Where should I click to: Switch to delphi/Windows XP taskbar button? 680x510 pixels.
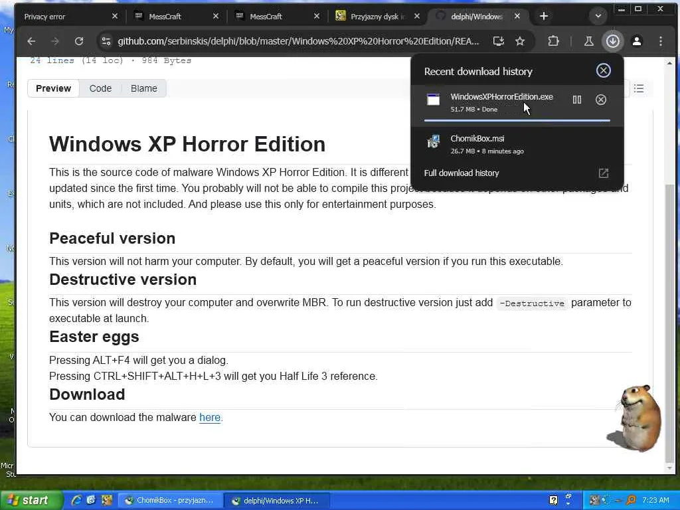(277, 501)
